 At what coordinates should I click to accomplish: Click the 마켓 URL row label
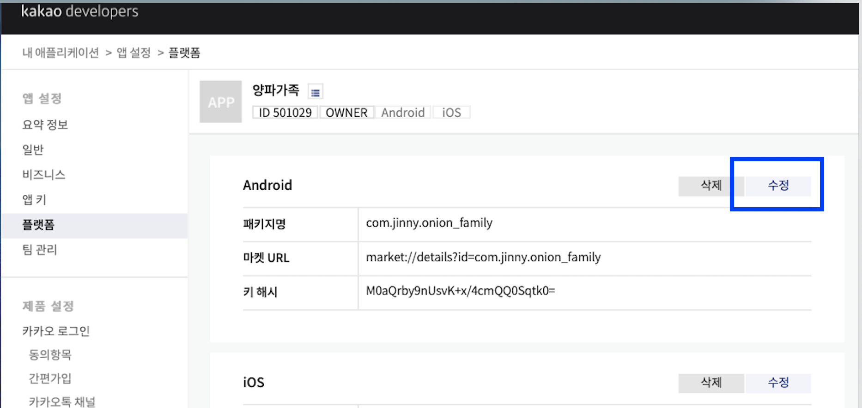[266, 258]
